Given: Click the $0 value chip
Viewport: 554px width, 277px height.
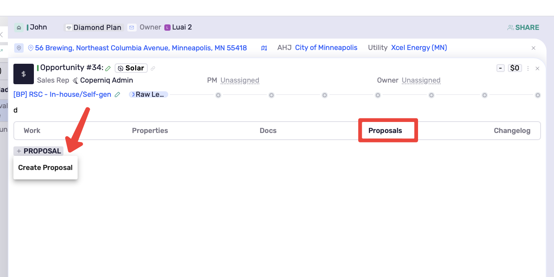Looking at the screenshot, I should [x=515, y=68].
